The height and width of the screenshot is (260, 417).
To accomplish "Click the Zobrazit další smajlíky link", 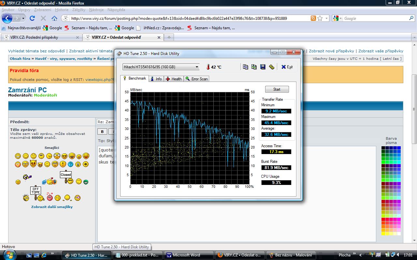I will coord(52,207).
